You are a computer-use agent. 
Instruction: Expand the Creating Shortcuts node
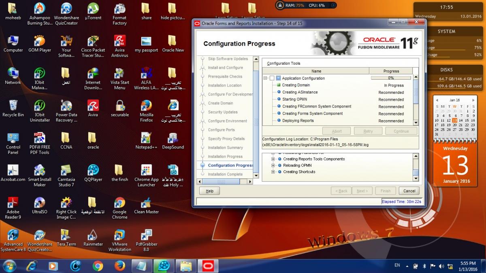273,172
